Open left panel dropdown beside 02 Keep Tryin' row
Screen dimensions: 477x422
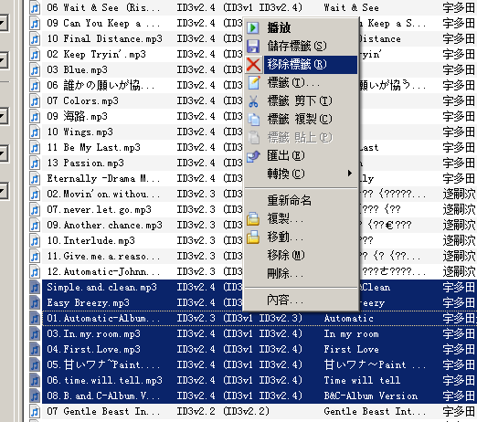[x=4, y=60]
